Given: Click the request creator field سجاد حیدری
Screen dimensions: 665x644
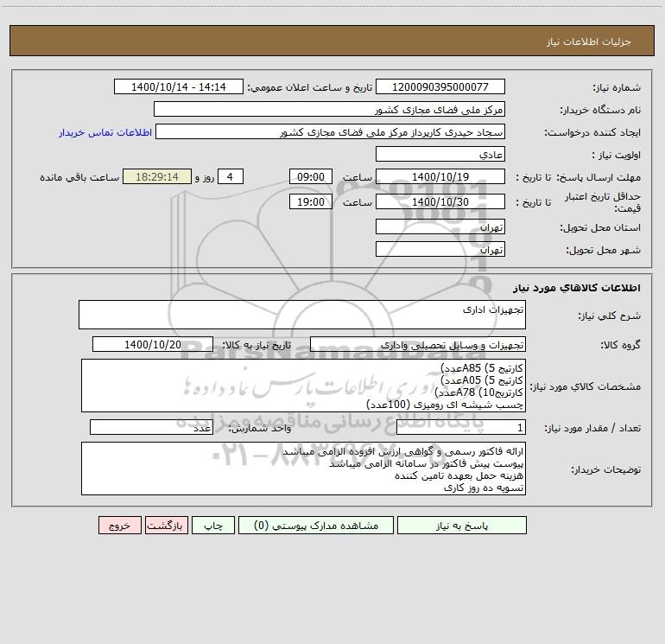Looking at the screenshot, I should (x=331, y=131).
